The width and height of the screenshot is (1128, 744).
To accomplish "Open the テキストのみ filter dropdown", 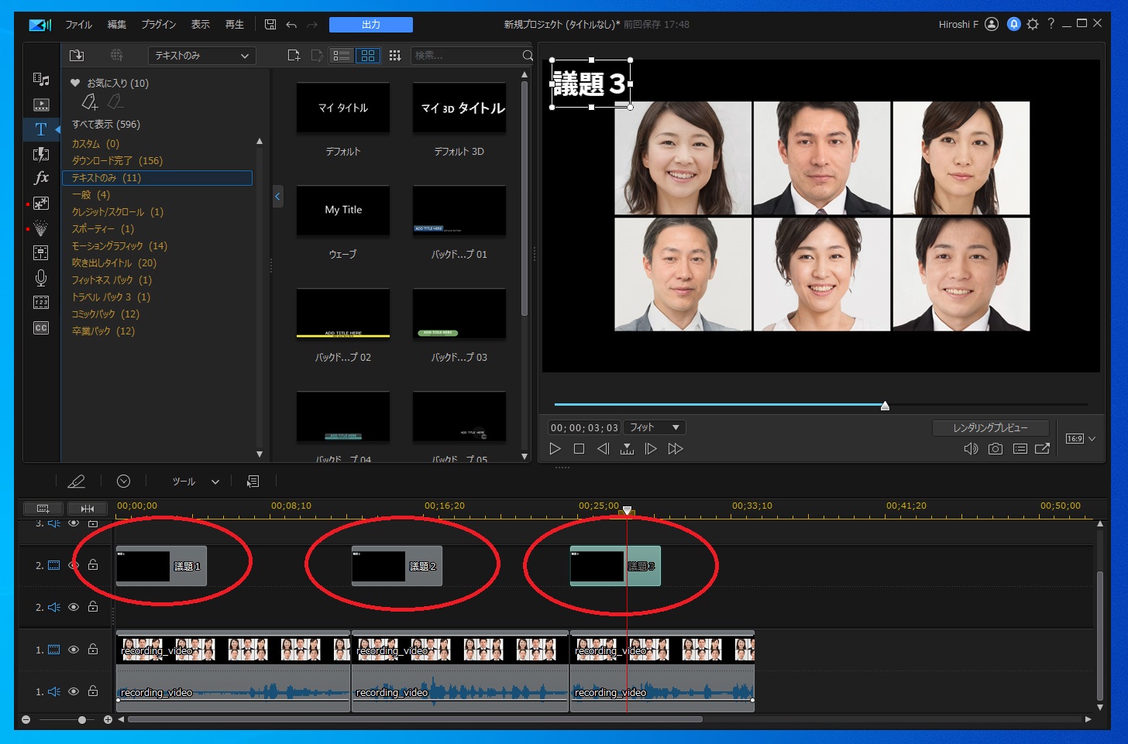I will tap(201, 56).
